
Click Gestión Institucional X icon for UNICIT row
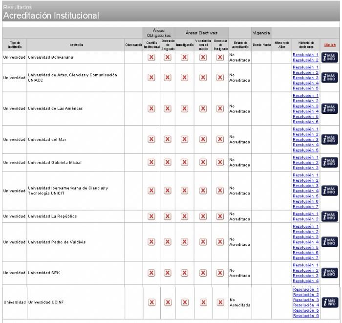pos(151,191)
